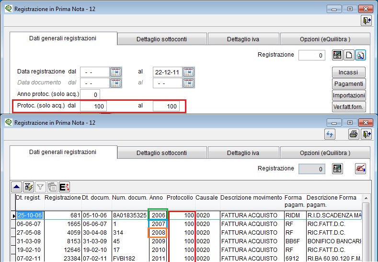Minimize the upper Registrazione window
This screenshot has width=378, height=262.
(x=334, y=9)
